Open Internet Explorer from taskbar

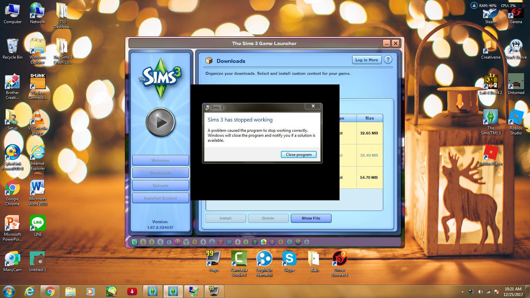point(30,291)
